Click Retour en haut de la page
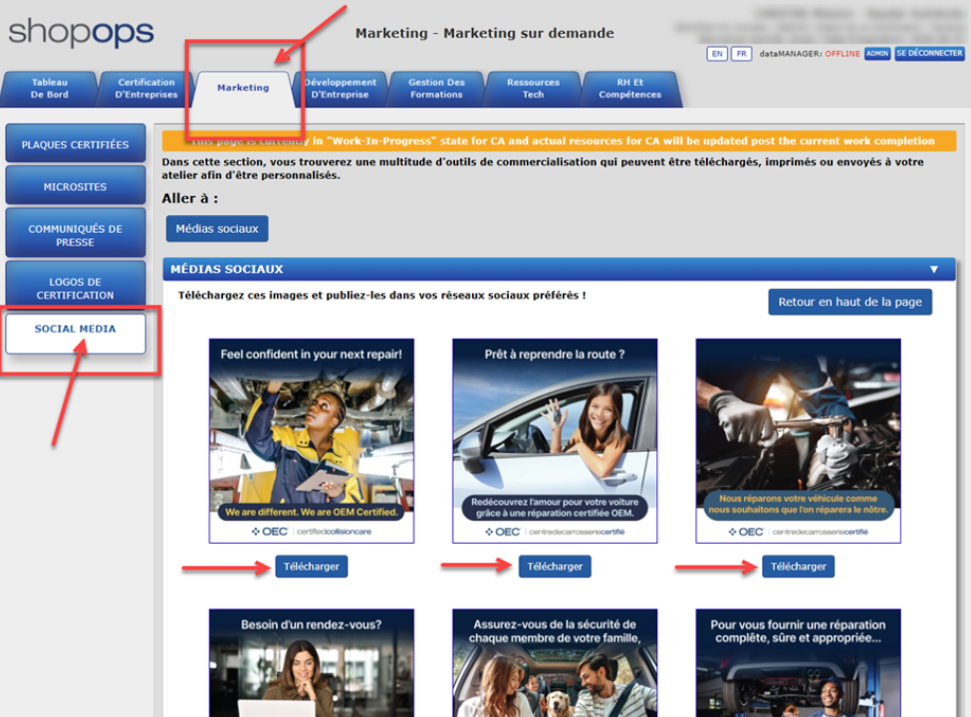Image resolution: width=971 pixels, height=717 pixels. tap(850, 302)
